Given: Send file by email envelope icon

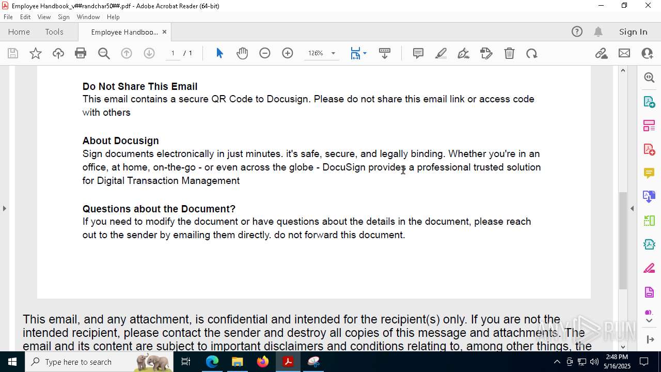Looking at the screenshot, I should (x=624, y=53).
